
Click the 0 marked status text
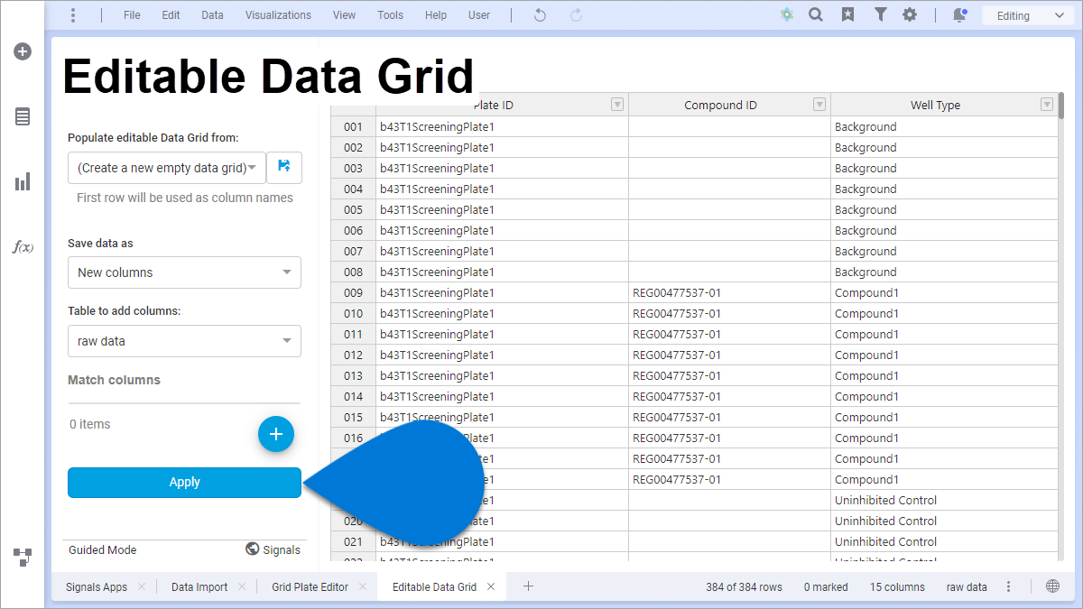click(826, 586)
